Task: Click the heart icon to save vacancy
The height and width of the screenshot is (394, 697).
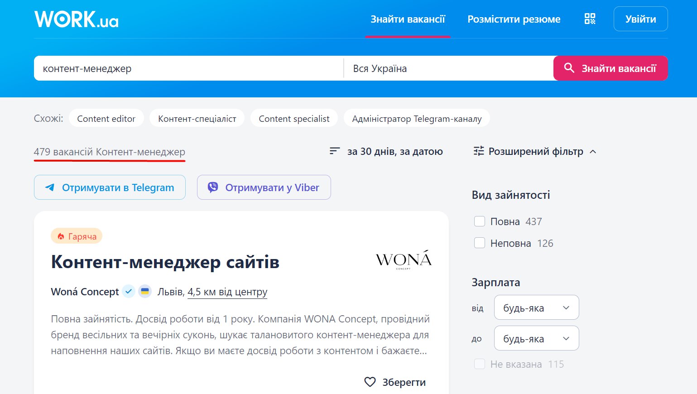Action: tap(370, 382)
